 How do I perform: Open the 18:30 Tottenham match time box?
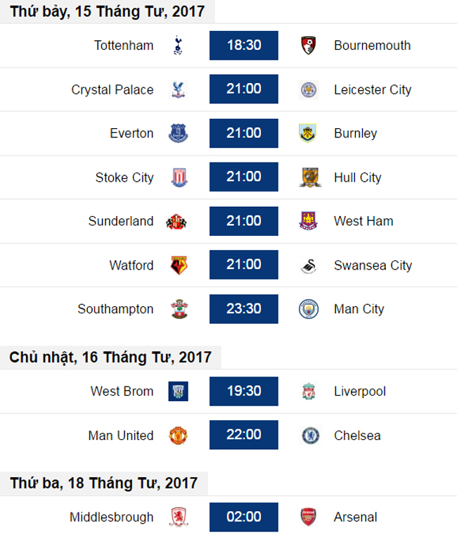click(x=244, y=45)
